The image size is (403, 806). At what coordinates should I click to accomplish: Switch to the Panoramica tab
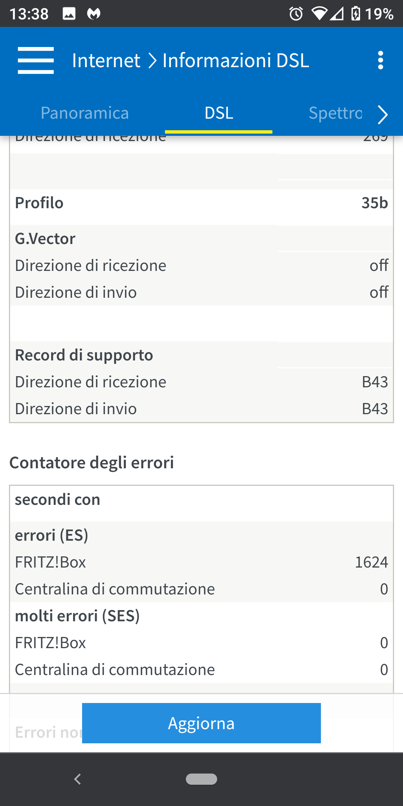point(85,113)
